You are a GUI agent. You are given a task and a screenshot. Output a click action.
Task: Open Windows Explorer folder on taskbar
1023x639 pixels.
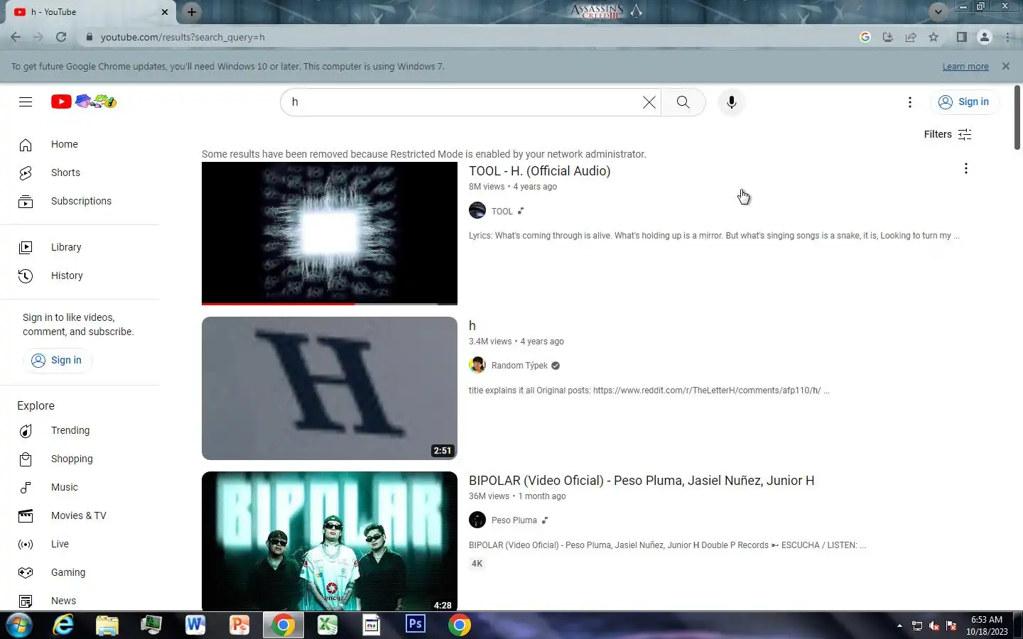107,626
